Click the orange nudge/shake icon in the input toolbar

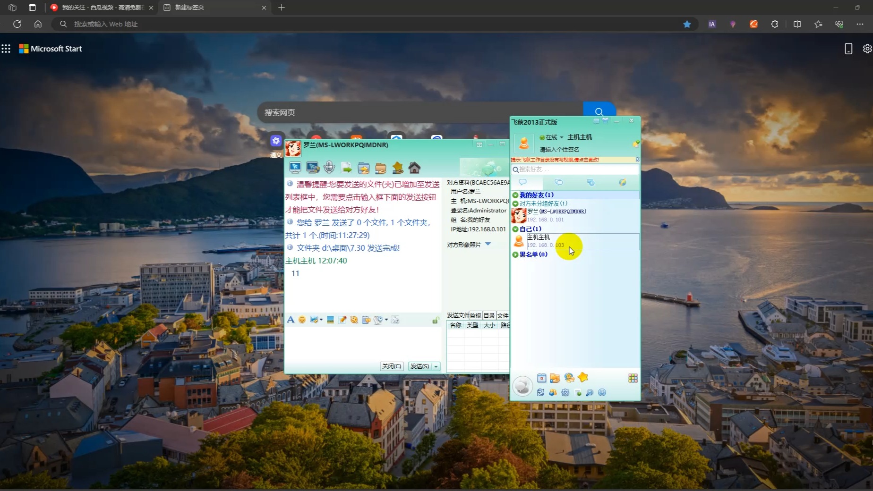tap(354, 320)
